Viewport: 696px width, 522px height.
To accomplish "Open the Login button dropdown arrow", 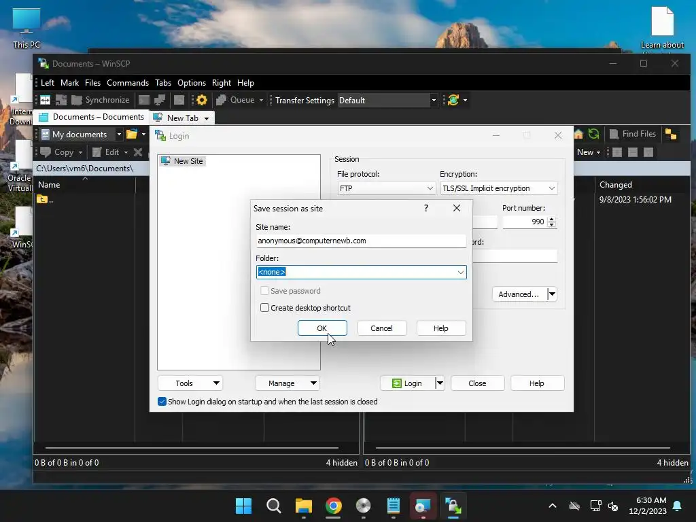I will (440, 383).
